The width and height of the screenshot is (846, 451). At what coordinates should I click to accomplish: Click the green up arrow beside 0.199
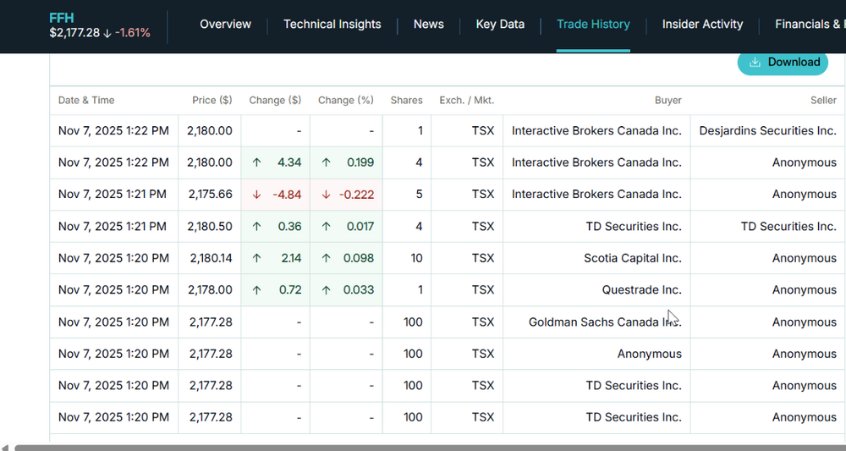(326, 162)
